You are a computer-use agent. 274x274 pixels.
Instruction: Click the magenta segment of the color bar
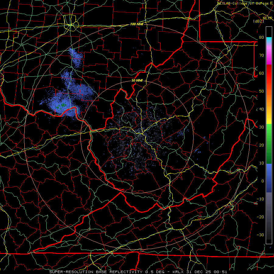point(269,58)
